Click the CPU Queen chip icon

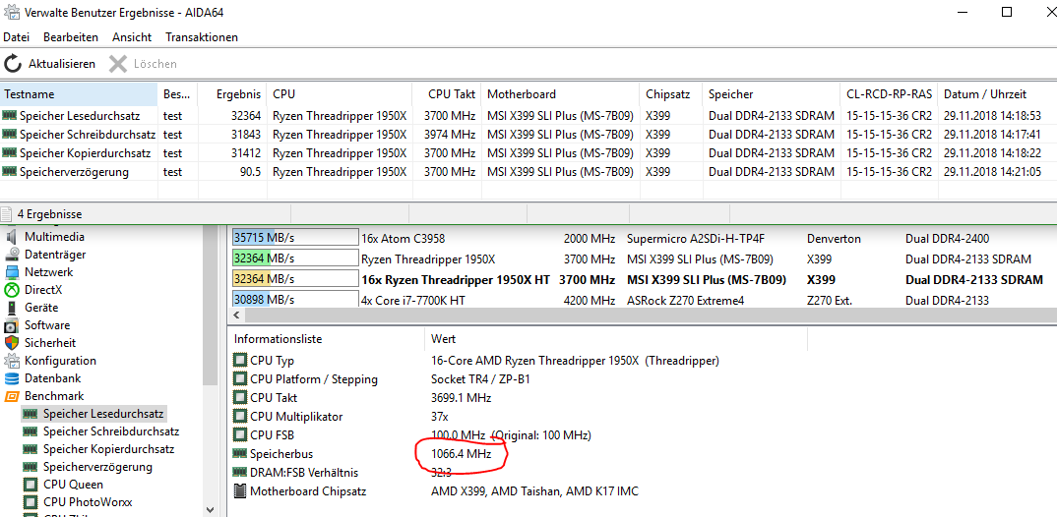point(30,484)
